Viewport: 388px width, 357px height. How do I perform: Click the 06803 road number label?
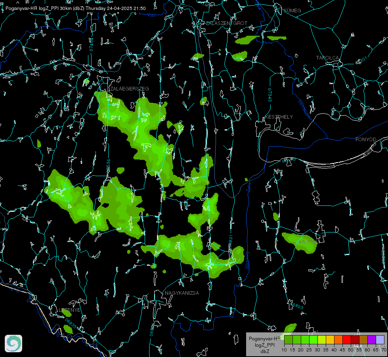(297, 306)
